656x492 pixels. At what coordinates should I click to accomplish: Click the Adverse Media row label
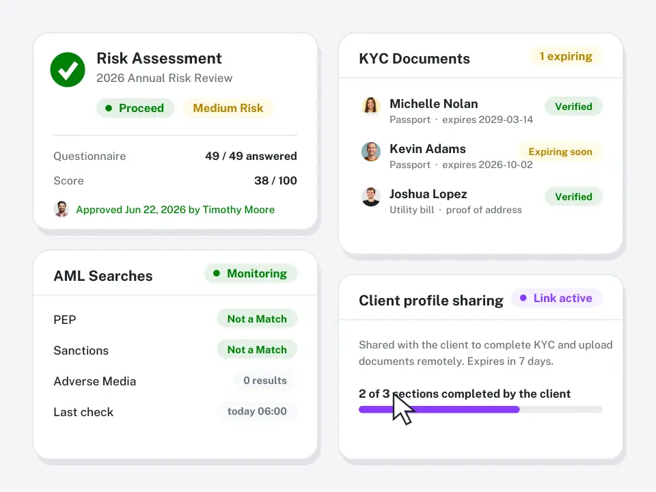coord(95,381)
